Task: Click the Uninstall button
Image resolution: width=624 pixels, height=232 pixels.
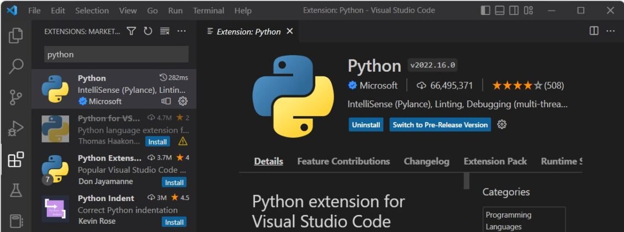Action: click(366, 125)
